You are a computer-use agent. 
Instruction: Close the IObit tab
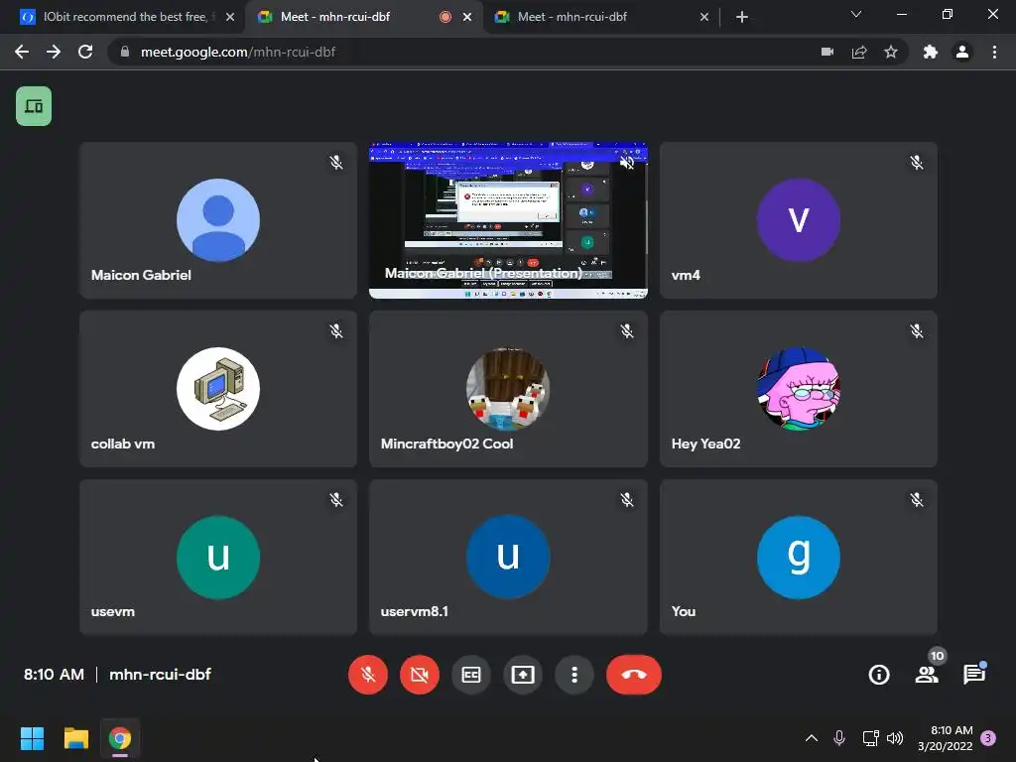tap(230, 17)
